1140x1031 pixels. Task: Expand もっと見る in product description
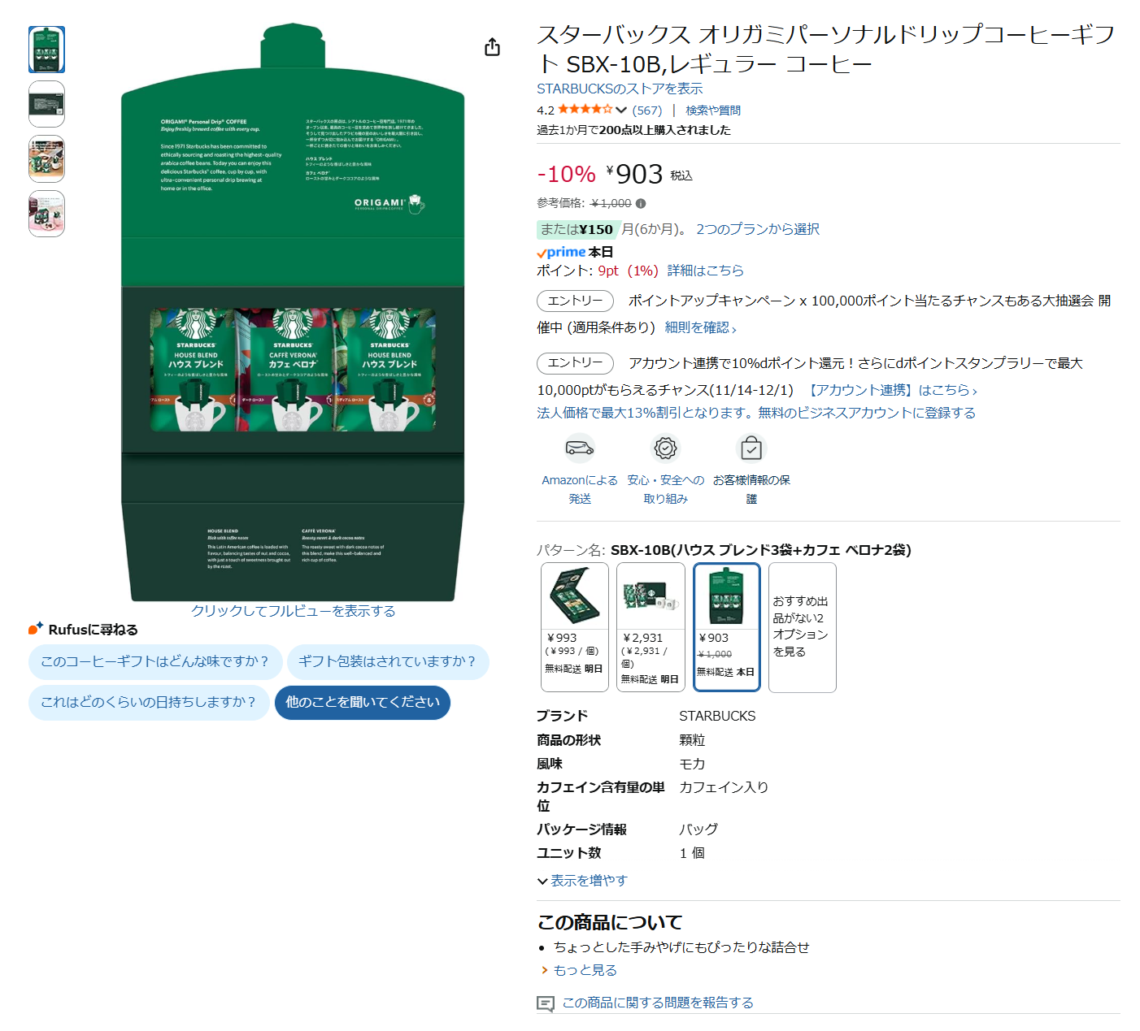pyautogui.click(x=585, y=970)
